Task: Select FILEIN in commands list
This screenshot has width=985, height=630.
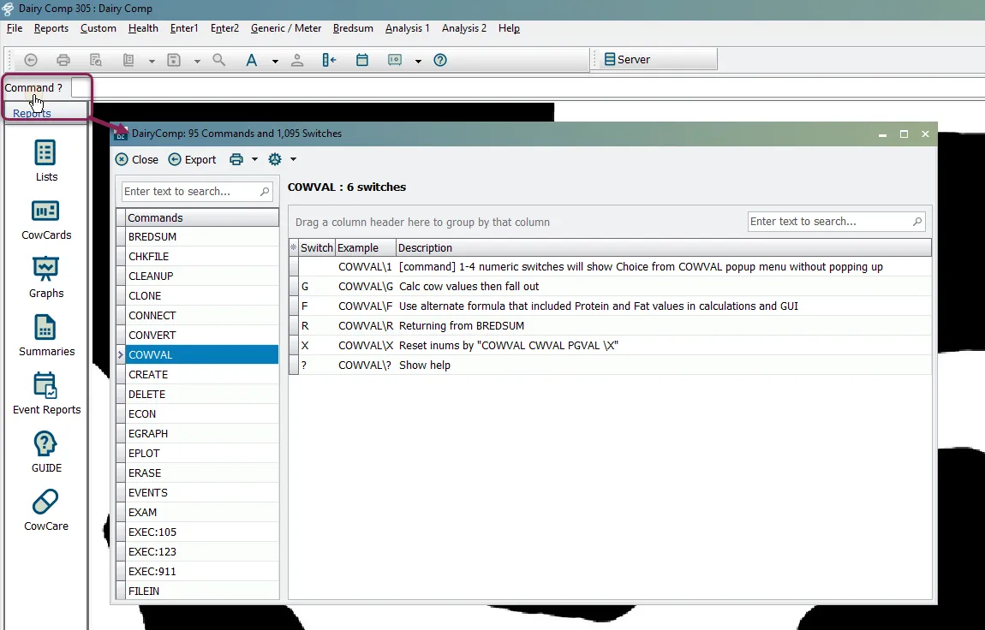Action: point(201,591)
